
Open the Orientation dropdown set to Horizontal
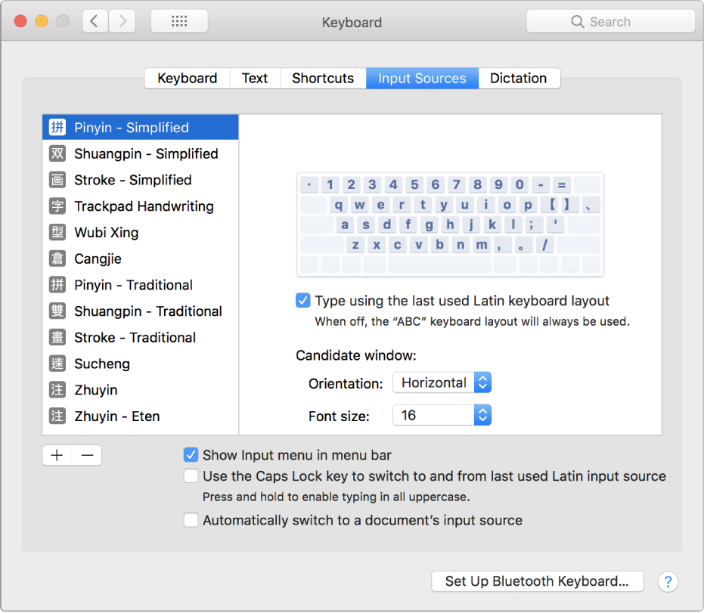click(x=442, y=383)
